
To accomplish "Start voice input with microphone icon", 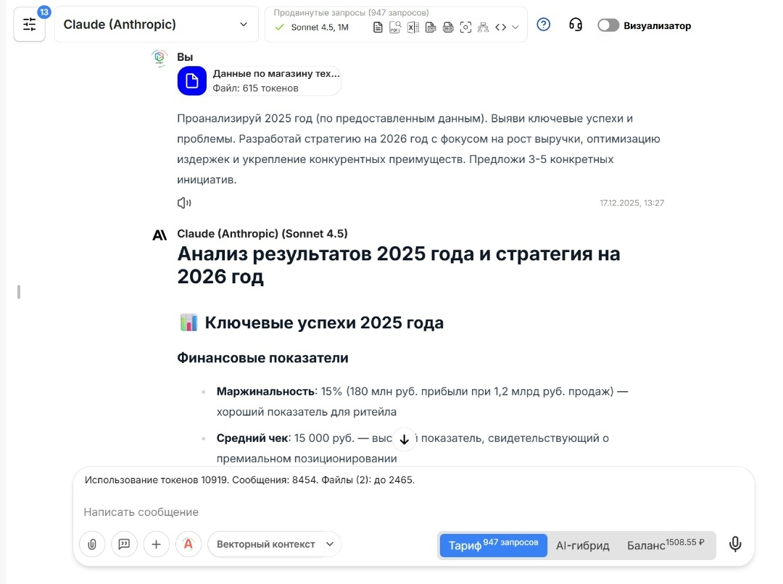I will (x=735, y=544).
